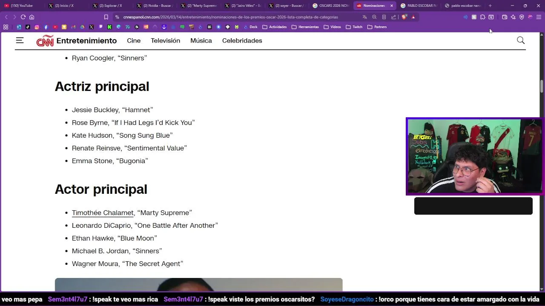Open the X bookmark icon in bookmarks bar

click(x=91, y=27)
